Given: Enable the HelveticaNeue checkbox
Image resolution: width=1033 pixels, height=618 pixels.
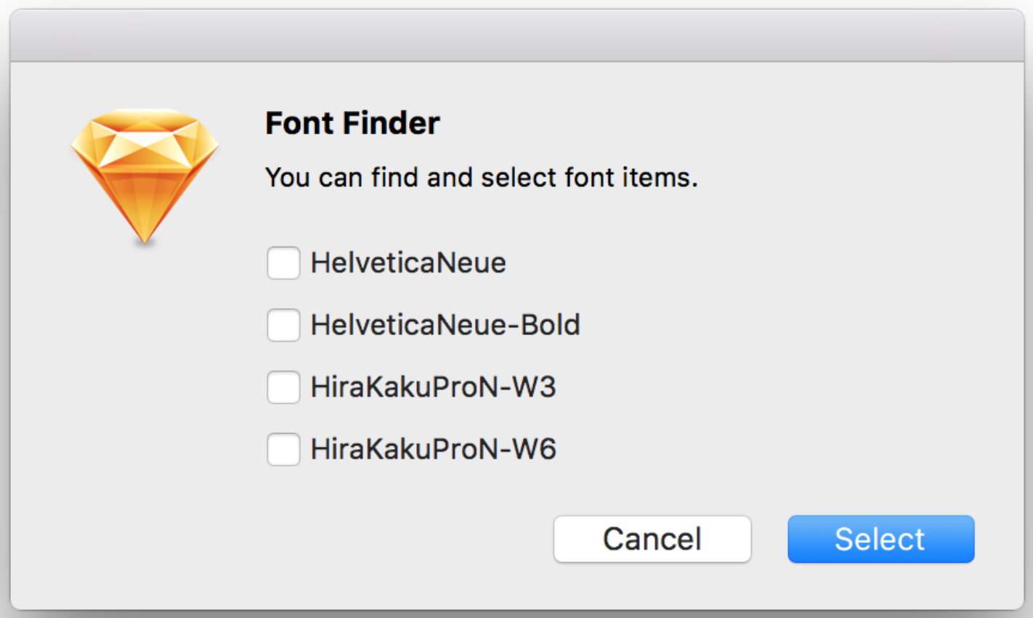Looking at the screenshot, I should pos(283,263).
